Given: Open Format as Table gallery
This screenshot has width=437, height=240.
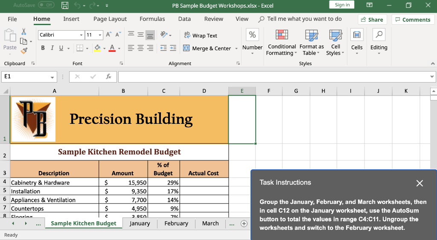Looking at the screenshot, I should (x=311, y=42).
